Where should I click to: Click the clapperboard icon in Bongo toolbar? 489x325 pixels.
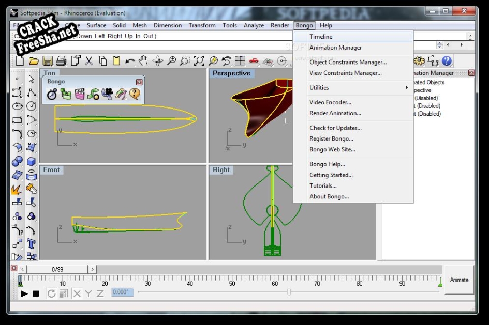click(x=80, y=94)
